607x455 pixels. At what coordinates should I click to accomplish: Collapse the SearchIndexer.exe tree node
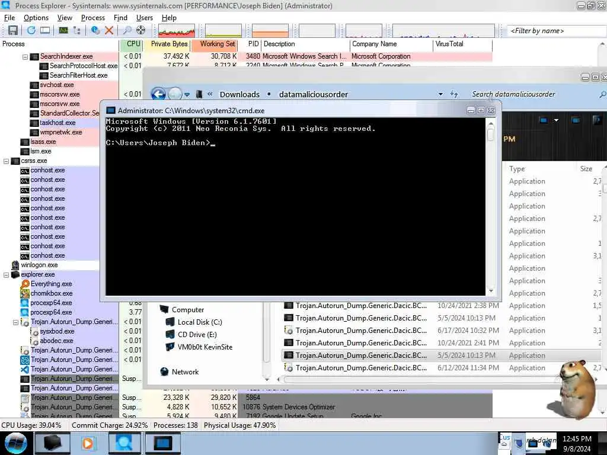25,57
